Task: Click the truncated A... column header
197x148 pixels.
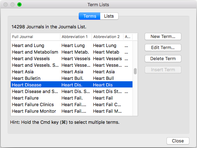Action: click(x=128, y=37)
